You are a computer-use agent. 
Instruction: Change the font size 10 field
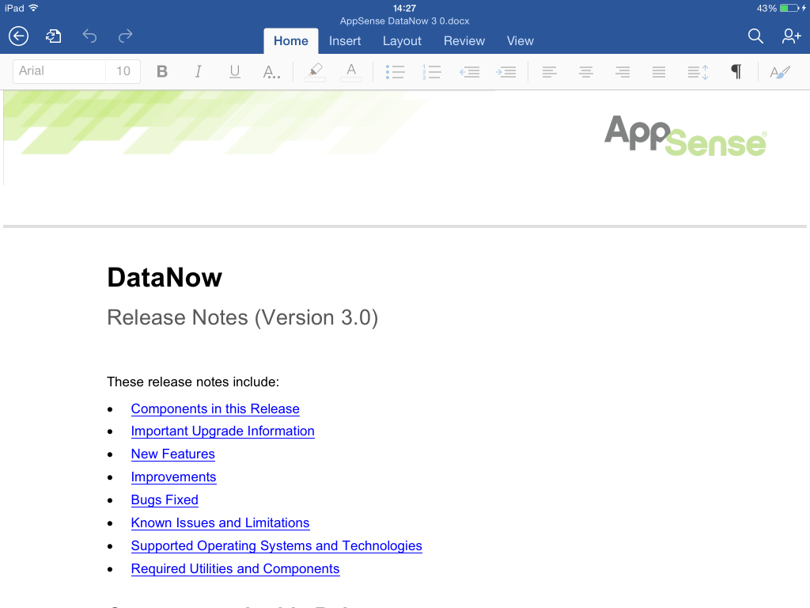tap(123, 70)
